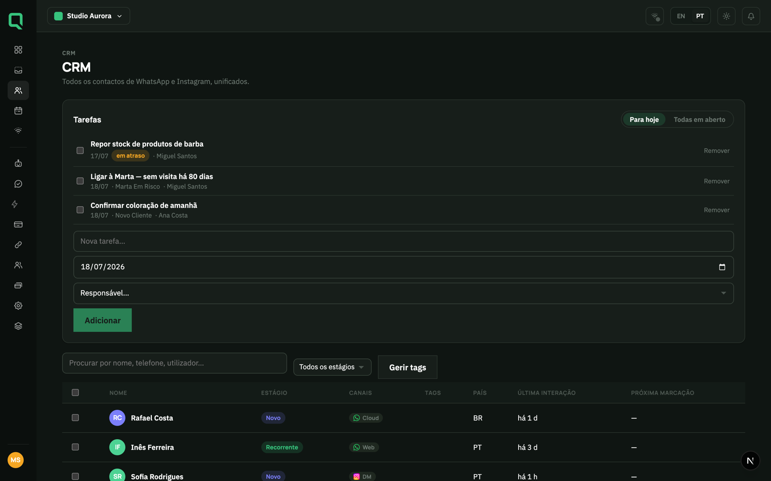Switch language to PT
The image size is (771, 481).
coord(700,16)
